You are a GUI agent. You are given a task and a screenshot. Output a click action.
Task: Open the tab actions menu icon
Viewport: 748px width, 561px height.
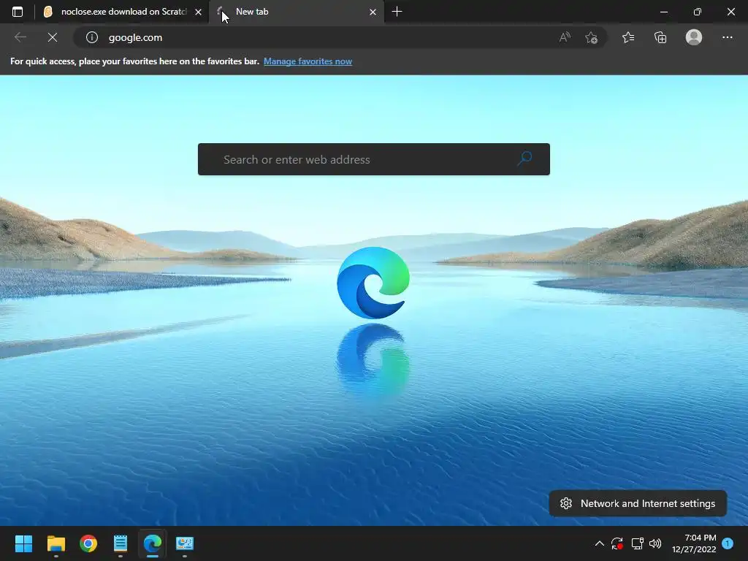(x=18, y=12)
